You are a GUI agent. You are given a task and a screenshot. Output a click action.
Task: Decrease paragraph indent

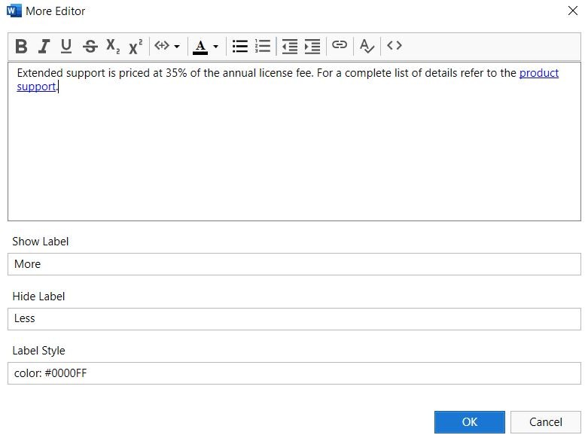(290, 47)
